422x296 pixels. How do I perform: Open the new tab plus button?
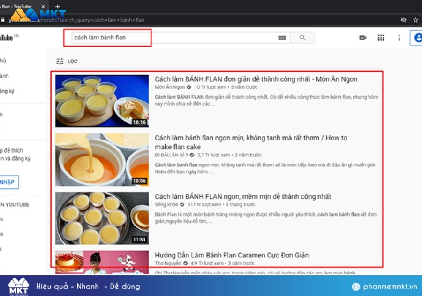[57, 7]
